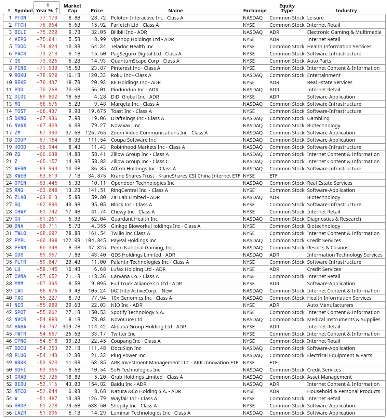Click the 'Diagnostics & Research' industry cell
Screen dimensions: 387x418
point(334,219)
